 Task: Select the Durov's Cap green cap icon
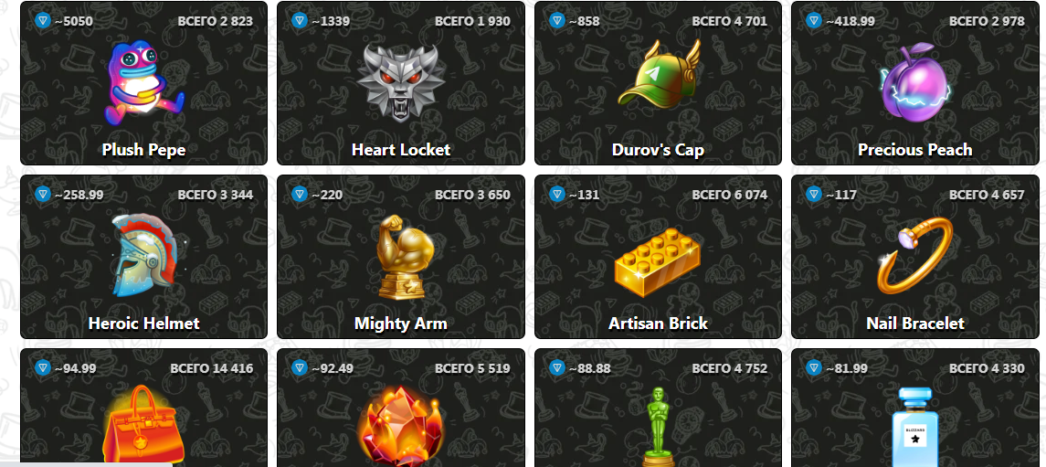pyautogui.click(x=659, y=73)
